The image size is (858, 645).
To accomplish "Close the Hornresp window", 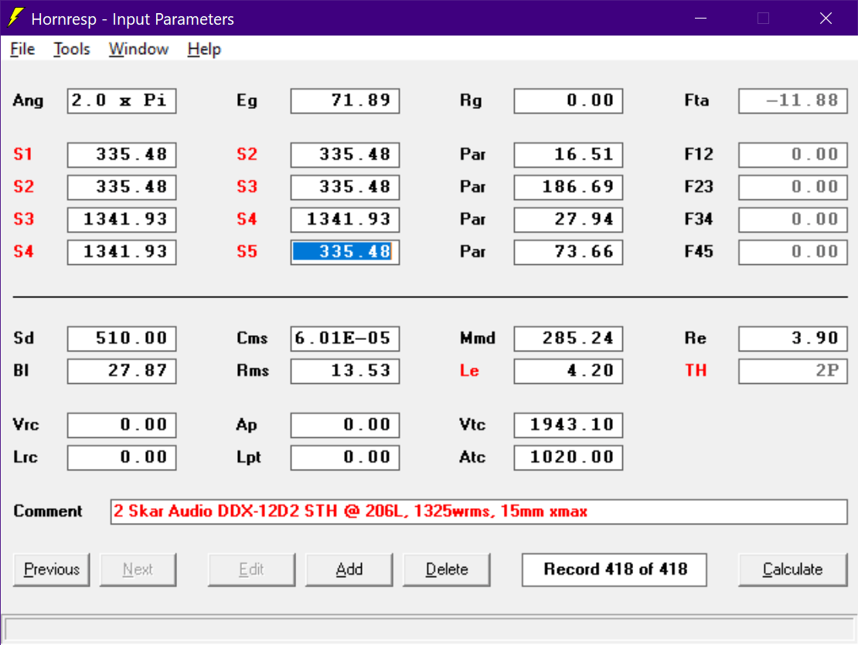I will tap(826, 18).
